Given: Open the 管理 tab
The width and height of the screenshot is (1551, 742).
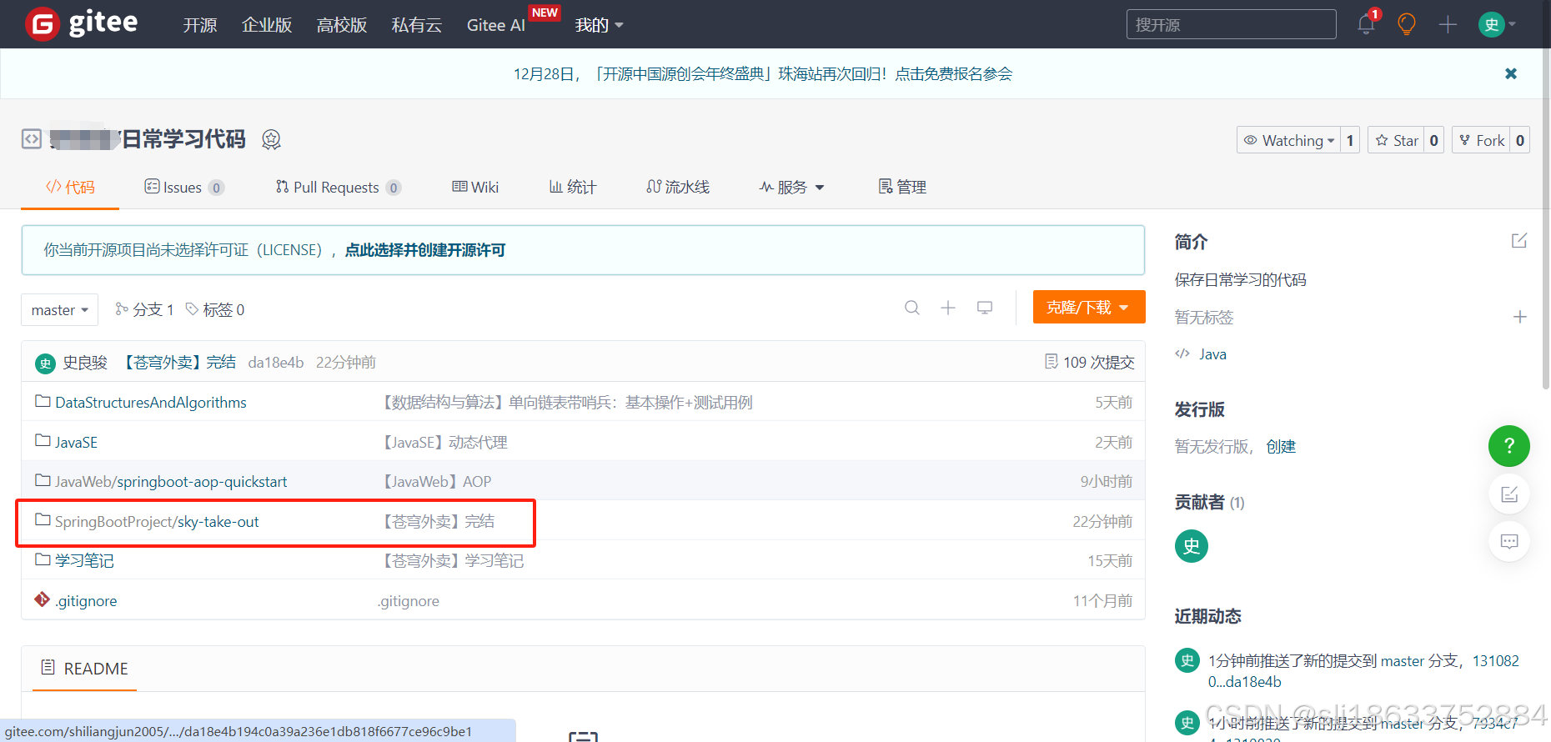Looking at the screenshot, I should [902, 187].
